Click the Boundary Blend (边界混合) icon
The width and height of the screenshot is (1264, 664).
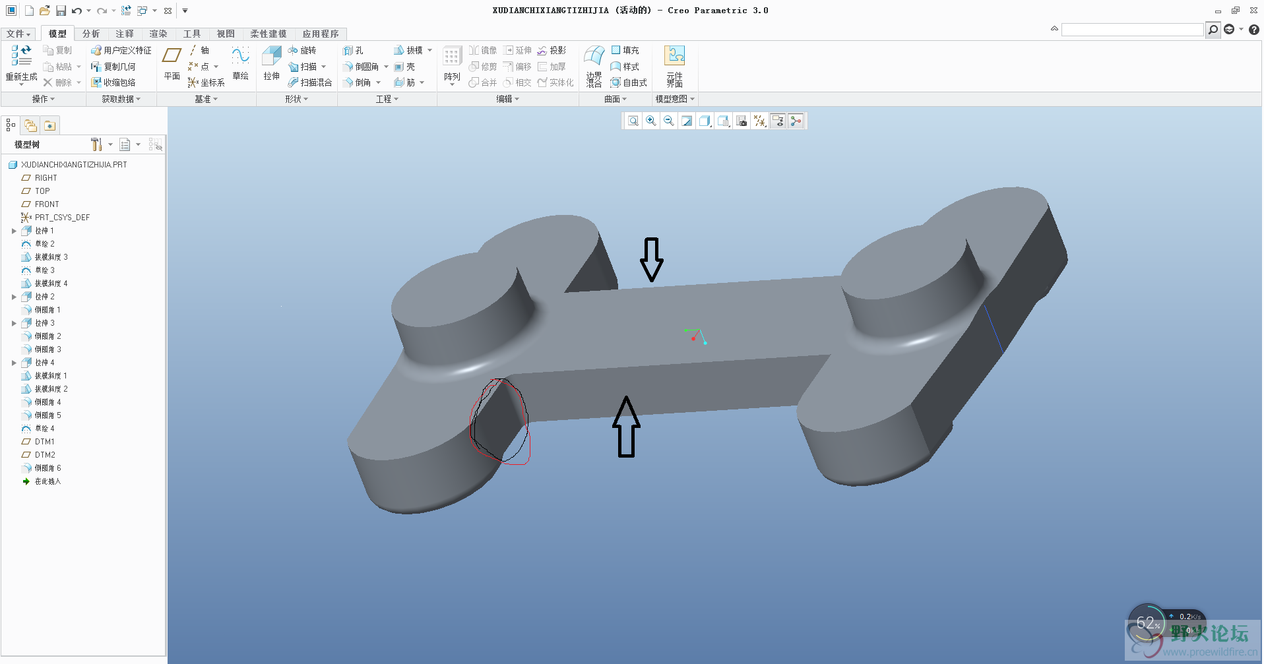click(594, 66)
